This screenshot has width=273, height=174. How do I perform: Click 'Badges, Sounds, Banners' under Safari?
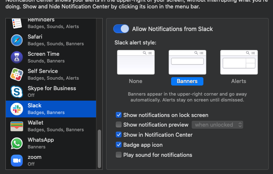[56, 44]
